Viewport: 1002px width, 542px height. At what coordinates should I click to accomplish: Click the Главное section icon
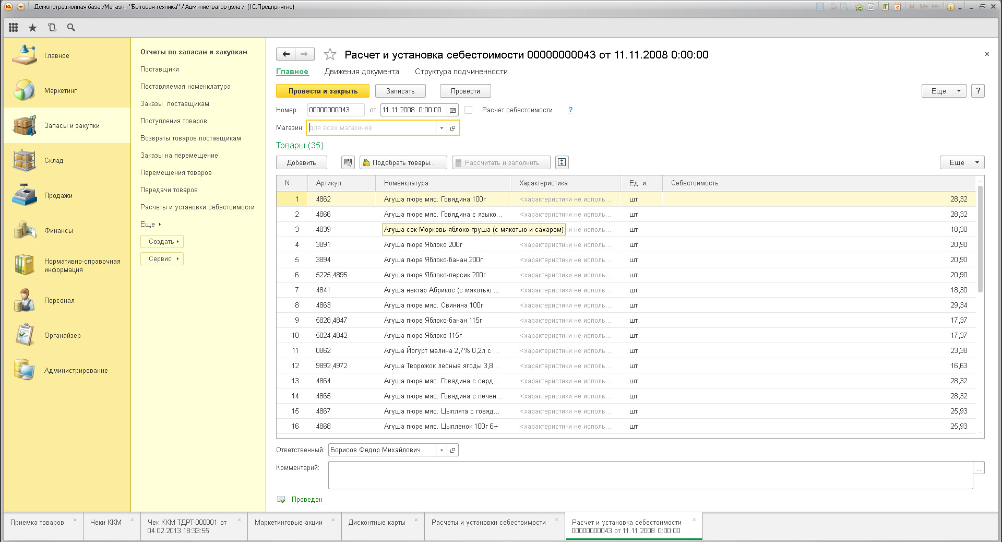click(x=25, y=55)
